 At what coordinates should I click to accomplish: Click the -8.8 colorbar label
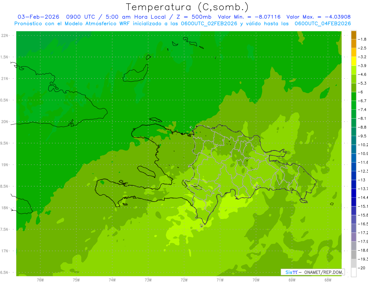[362, 127]
